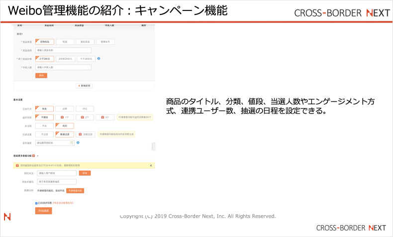Image resolution: width=393 pixels, height=237 pixels.
Task: Click the 奖项1 section label
Action: coord(20,34)
